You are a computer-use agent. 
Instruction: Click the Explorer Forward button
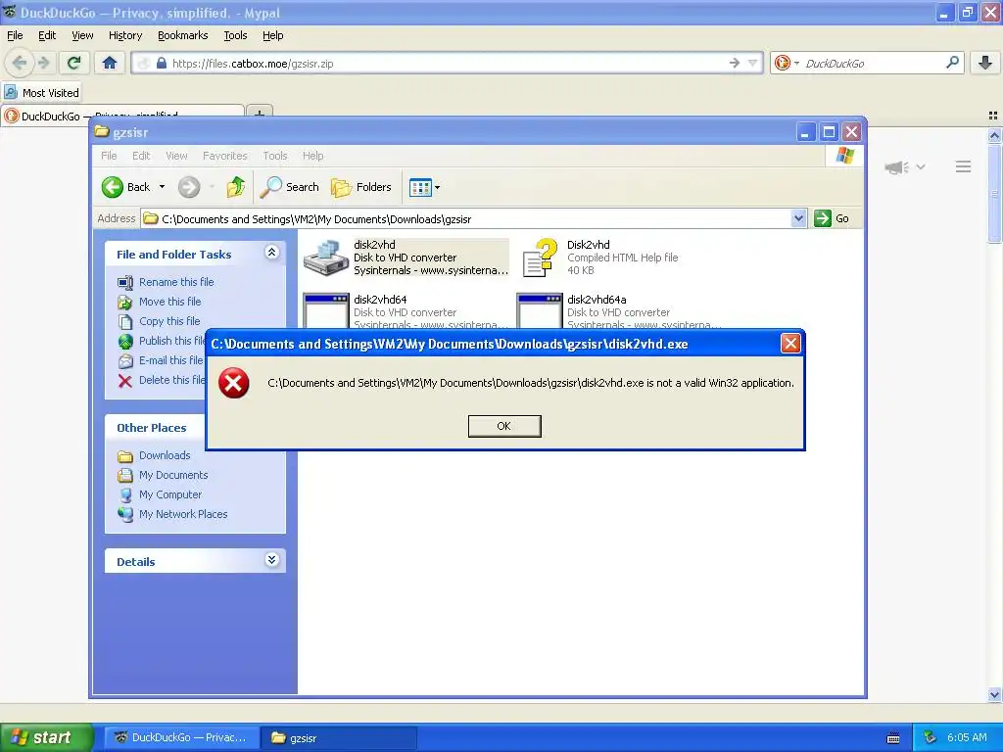coord(189,187)
